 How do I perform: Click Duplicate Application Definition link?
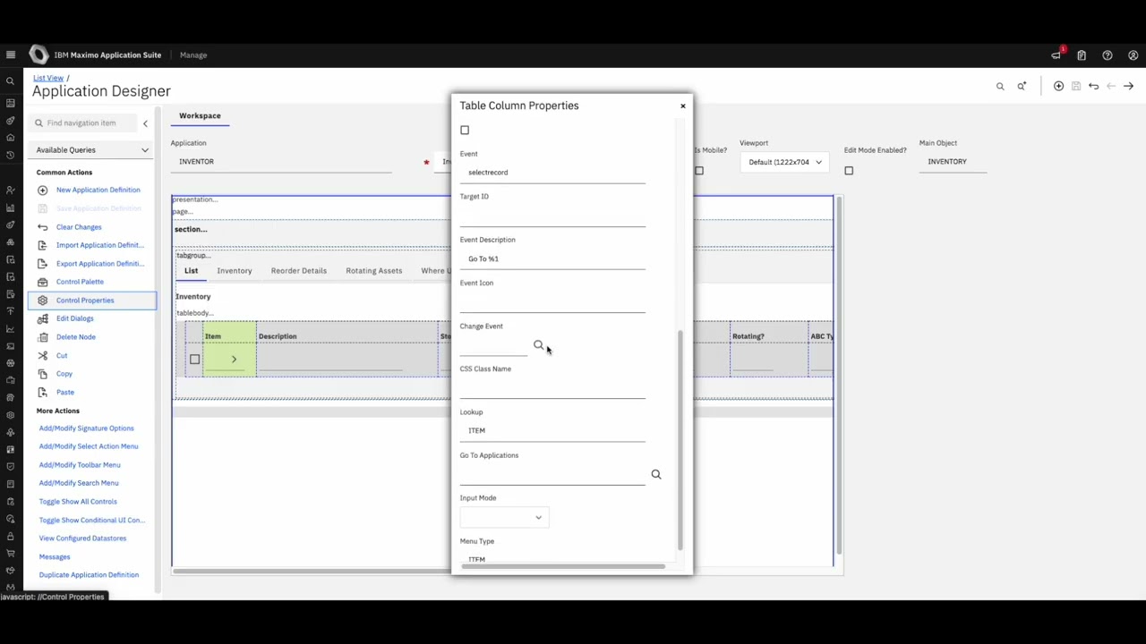[89, 575]
